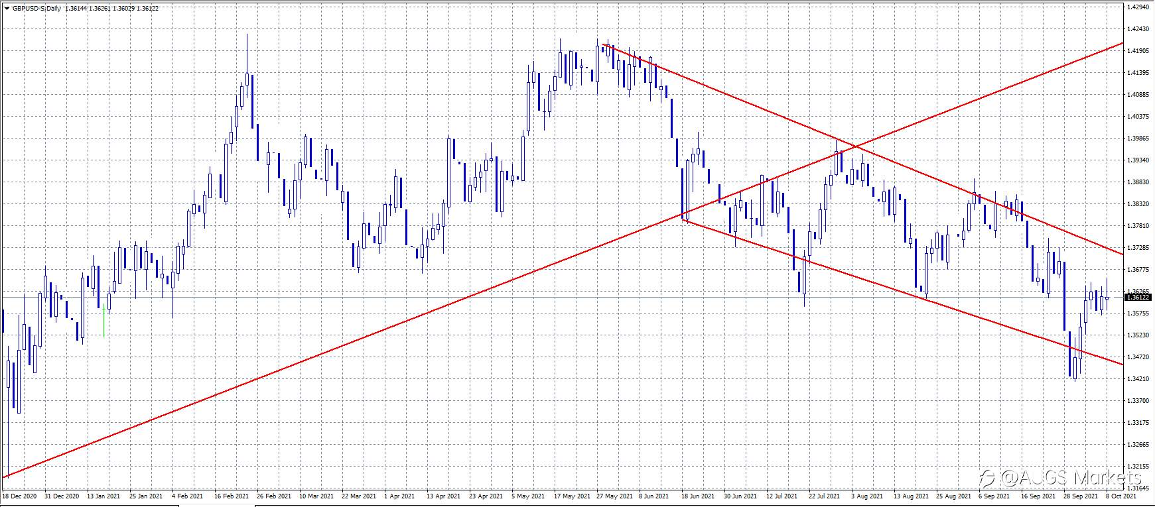Click the 30 Jun 2021 date label
Screen dimensions: 1155x507
[741, 495]
